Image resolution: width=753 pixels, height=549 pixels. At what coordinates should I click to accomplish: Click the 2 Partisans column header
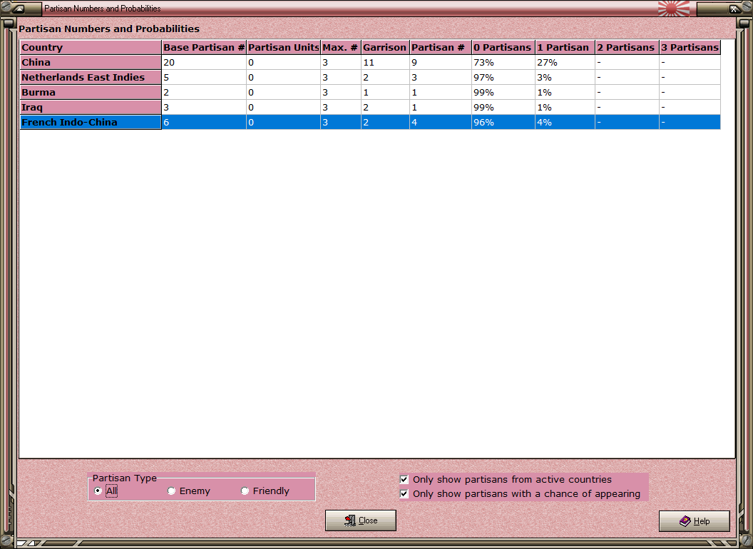627,47
